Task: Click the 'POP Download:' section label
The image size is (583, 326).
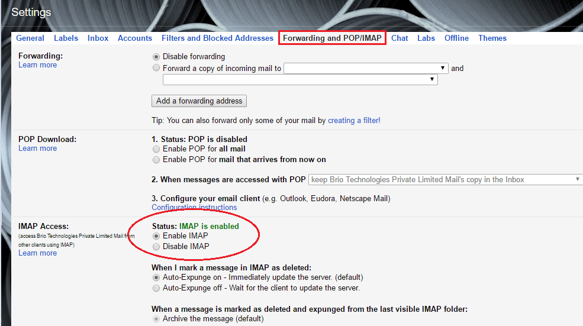Action: 47,140
